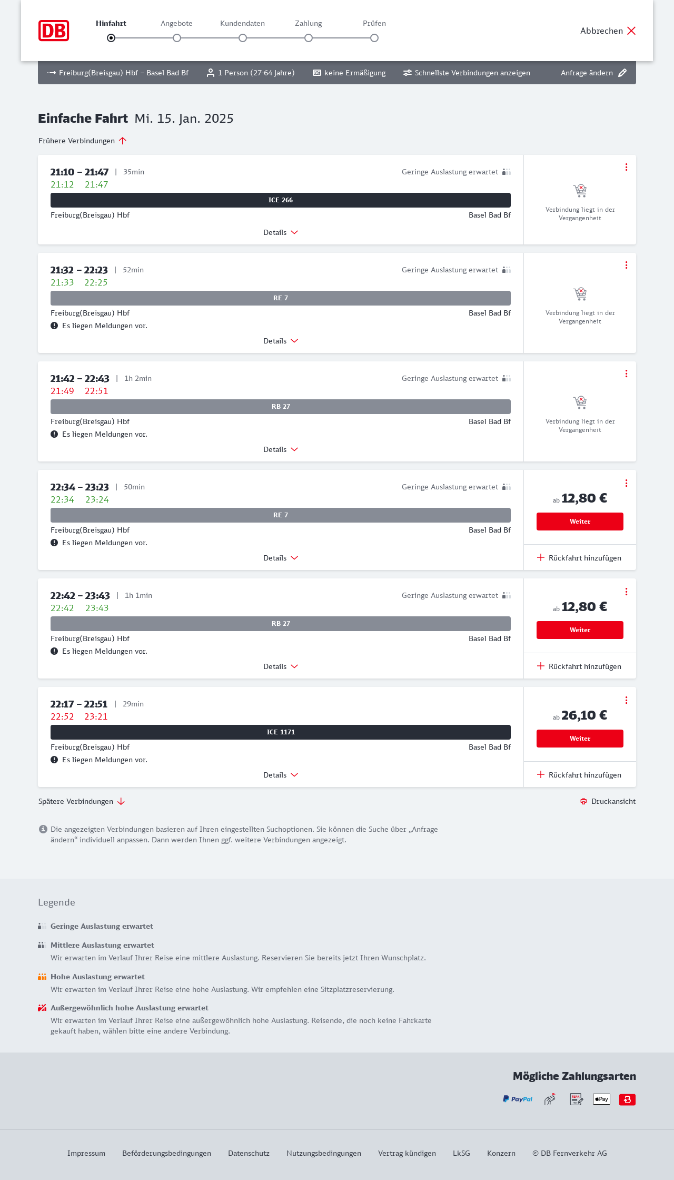Expand Details for the 22:42 RB 27 connection
The width and height of the screenshot is (674, 1180).
(x=281, y=666)
